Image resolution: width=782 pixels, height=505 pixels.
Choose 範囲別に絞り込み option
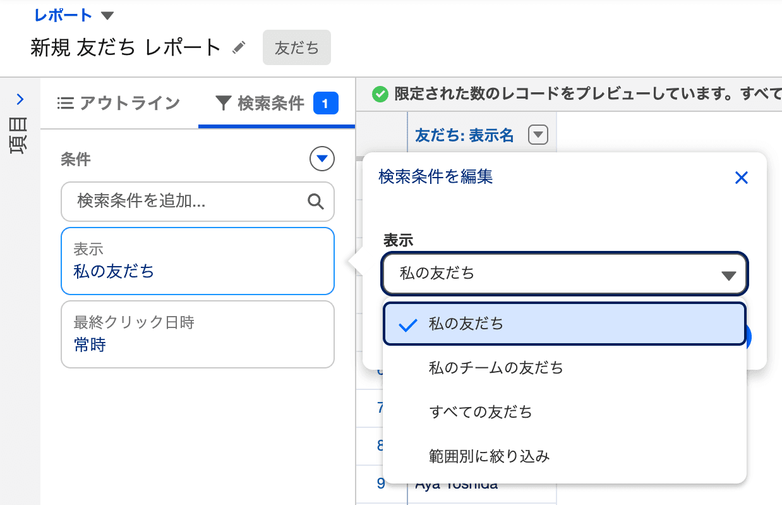click(565, 456)
